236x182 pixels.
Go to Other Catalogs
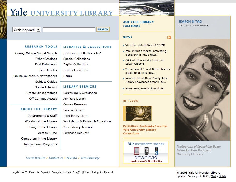(46, 59)
